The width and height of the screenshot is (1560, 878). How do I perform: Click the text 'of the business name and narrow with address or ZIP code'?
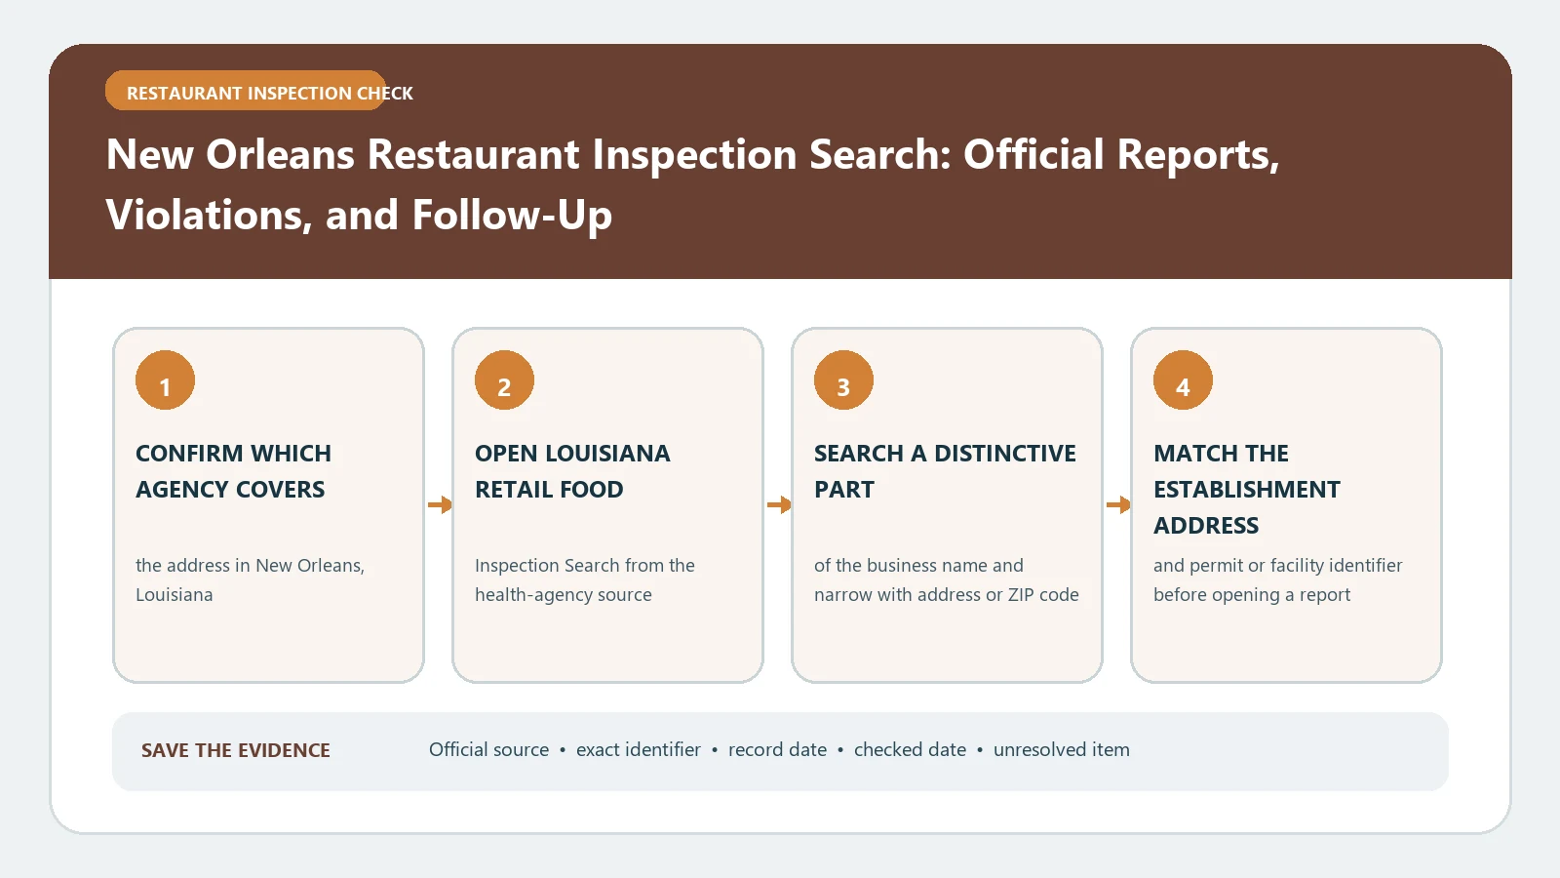(x=947, y=579)
